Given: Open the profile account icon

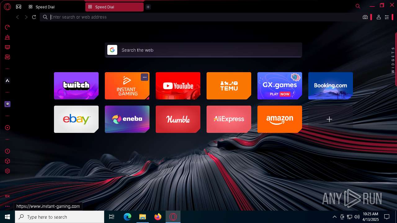Looking at the screenshot, I should click(379, 17).
